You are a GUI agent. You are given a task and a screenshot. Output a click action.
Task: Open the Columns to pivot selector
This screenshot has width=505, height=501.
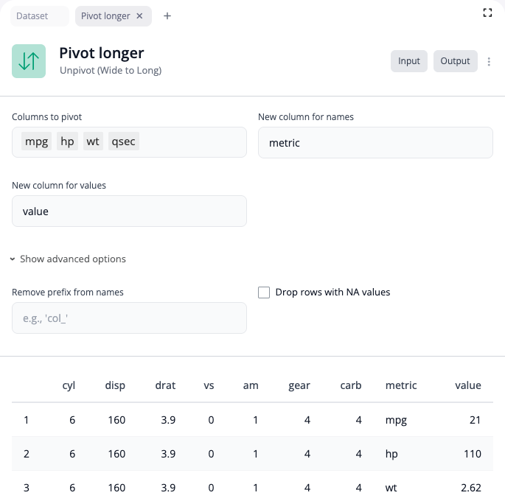coord(192,142)
